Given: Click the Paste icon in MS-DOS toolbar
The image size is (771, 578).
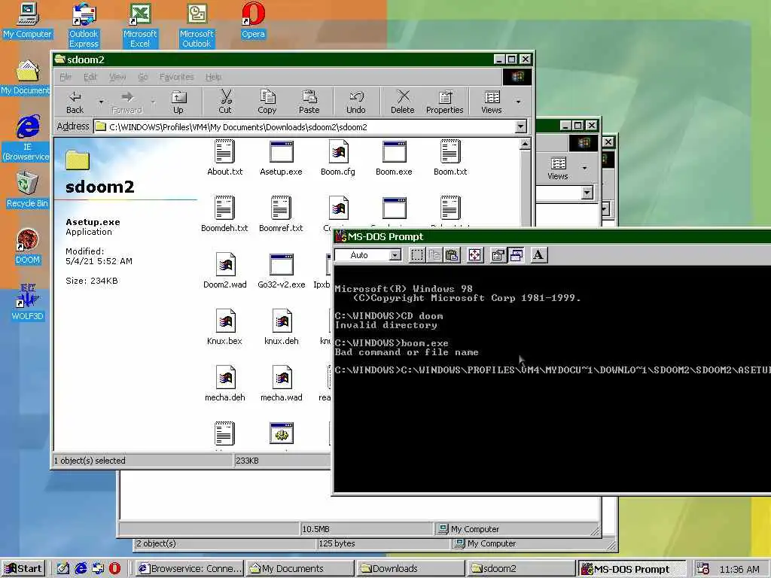Looking at the screenshot, I should pyautogui.click(x=452, y=255).
